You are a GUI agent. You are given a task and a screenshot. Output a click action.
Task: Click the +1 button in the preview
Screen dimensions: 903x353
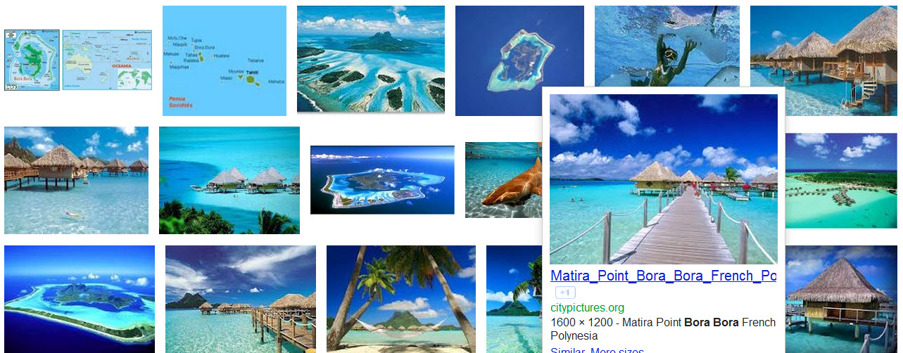pyautogui.click(x=565, y=293)
